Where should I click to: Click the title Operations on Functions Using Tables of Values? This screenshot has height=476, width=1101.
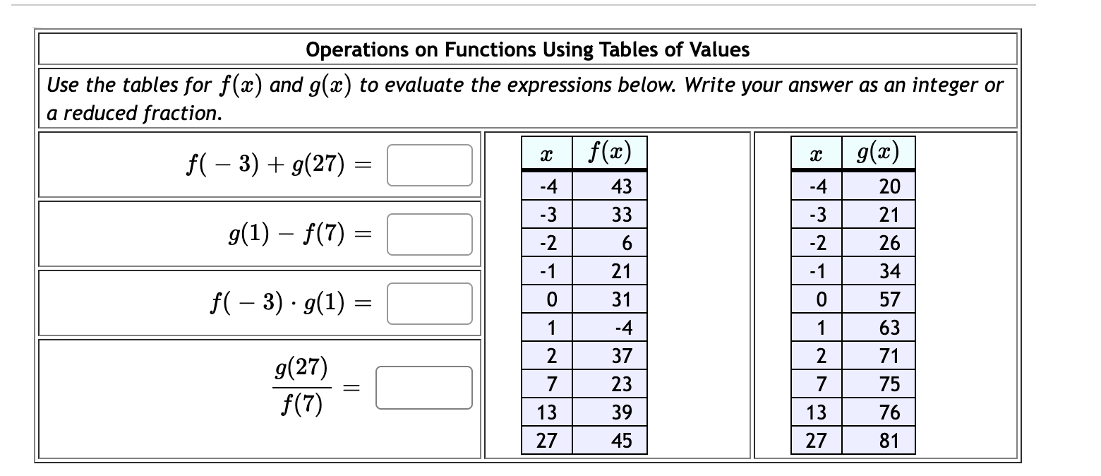click(x=528, y=49)
